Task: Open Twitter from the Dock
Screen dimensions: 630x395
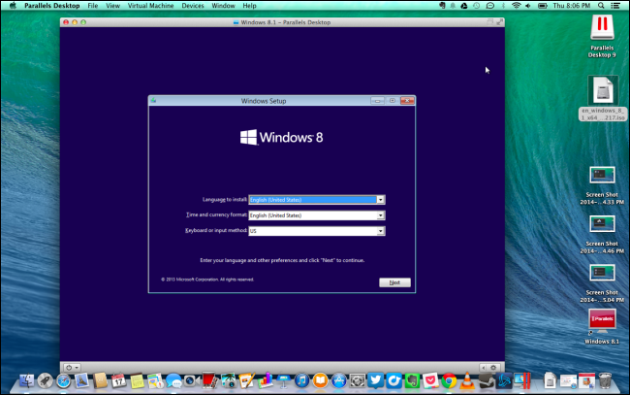Action: point(375,380)
